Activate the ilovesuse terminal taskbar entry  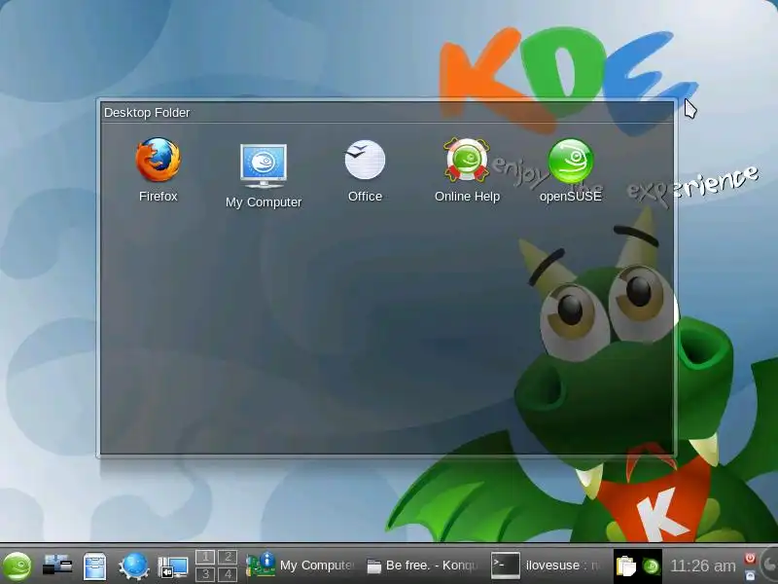pyautogui.click(x=548, y=566)
